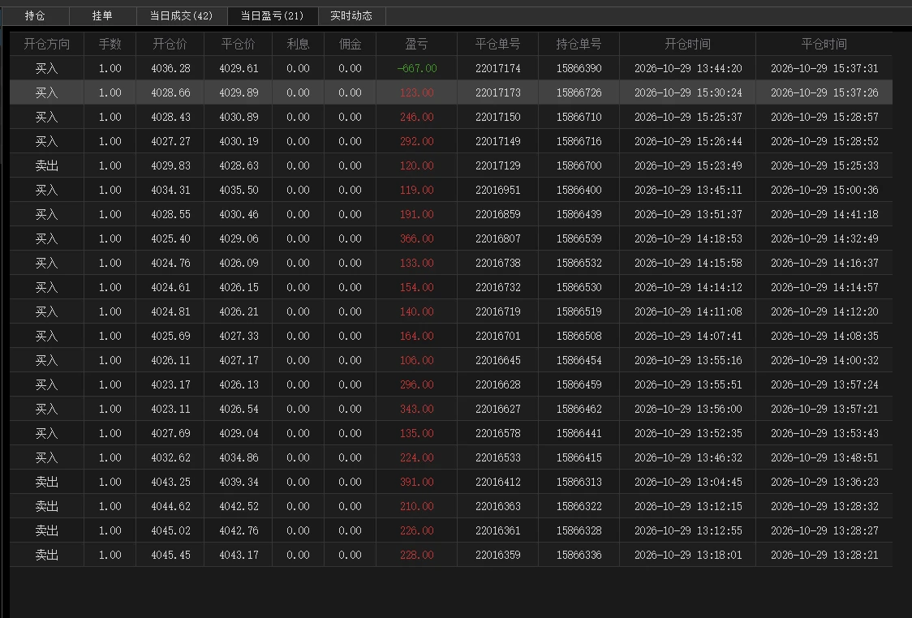Select close price 4034.86
The image size is (912, 618).
[239, 458]
